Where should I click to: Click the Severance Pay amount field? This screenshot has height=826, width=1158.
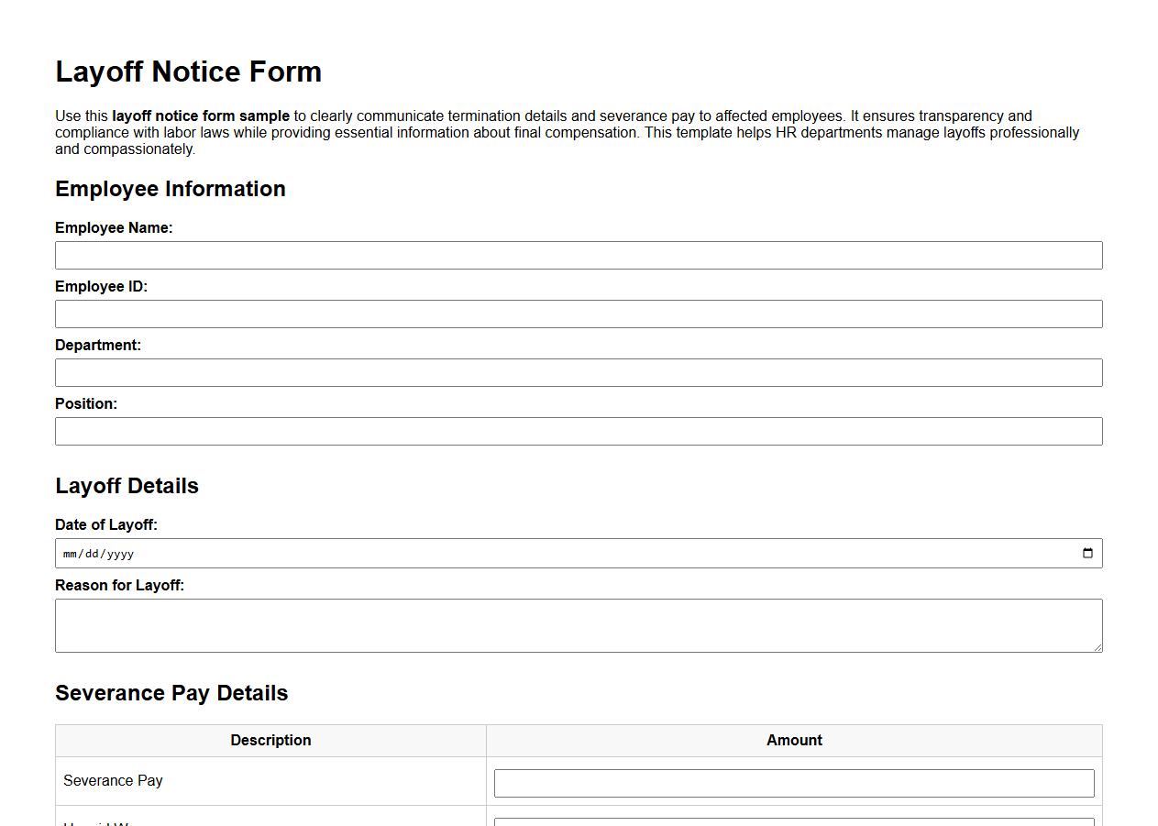click(x=794, y=782)
